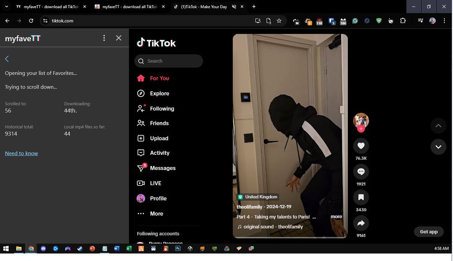The height and width of the screenshot is (261, 453).
Task: Open original sound - theolifamily link
Action: [270, 227]
